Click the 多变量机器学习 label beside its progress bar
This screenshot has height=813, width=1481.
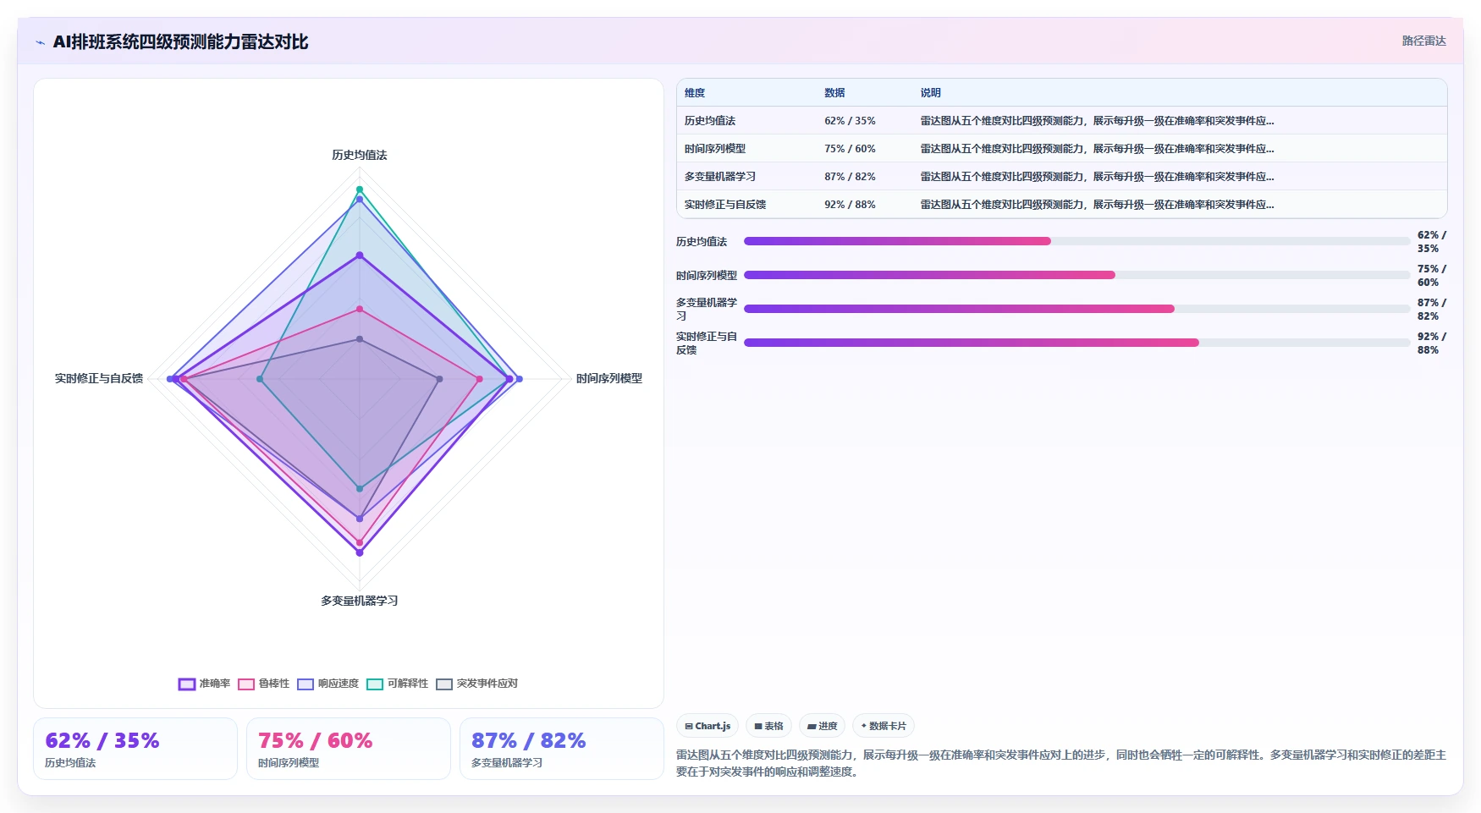click(707, 309)
